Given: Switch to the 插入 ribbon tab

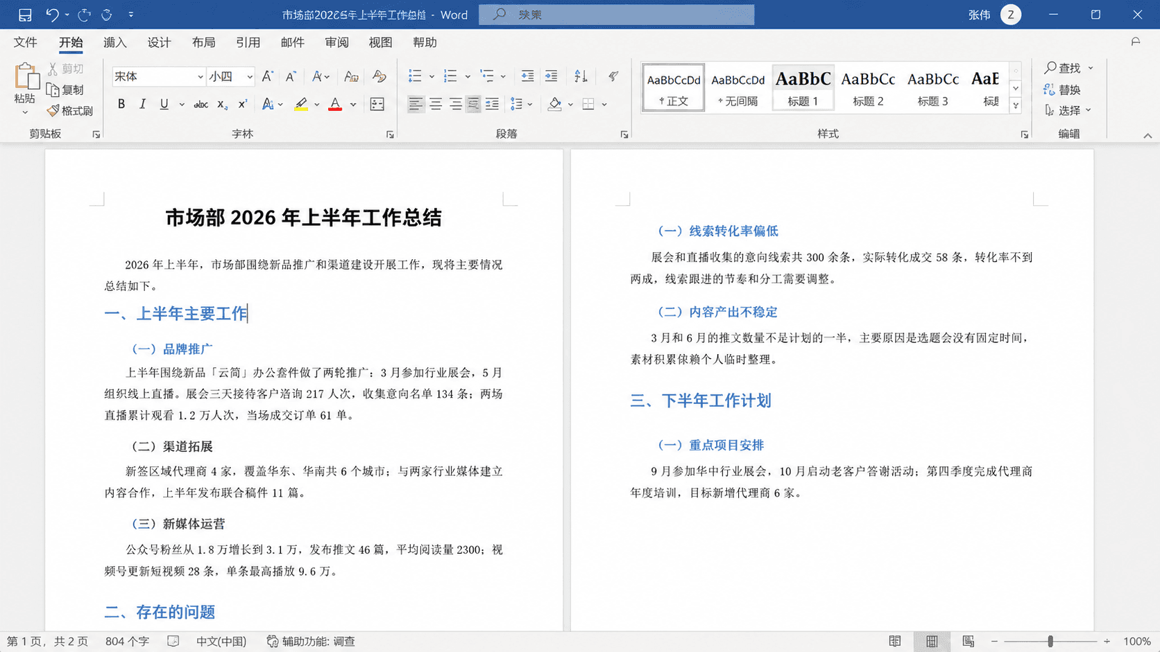Looking at the screenshot, I should [115, 42].
